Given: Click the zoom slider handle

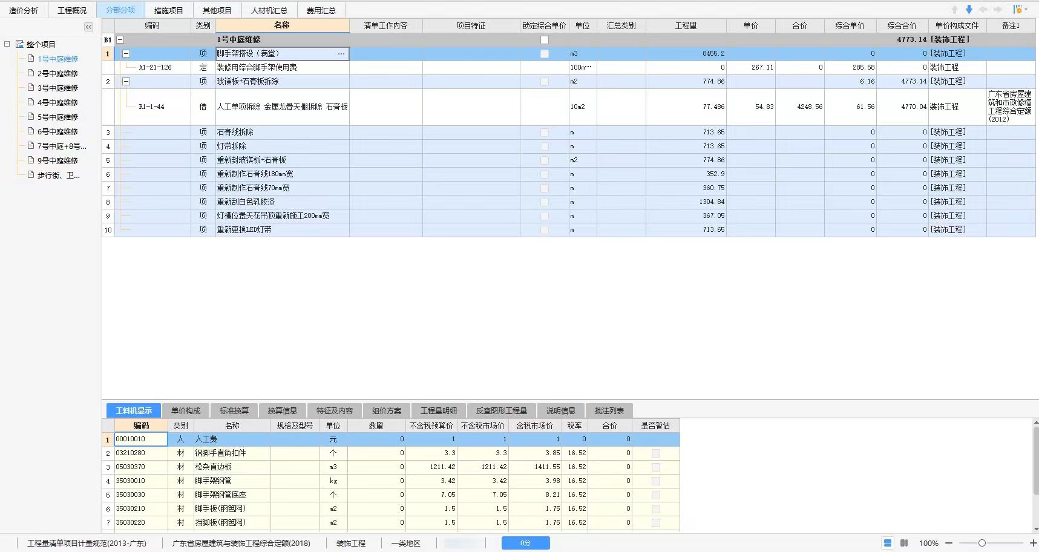Looking at the screenshot, I should point(982,543).
